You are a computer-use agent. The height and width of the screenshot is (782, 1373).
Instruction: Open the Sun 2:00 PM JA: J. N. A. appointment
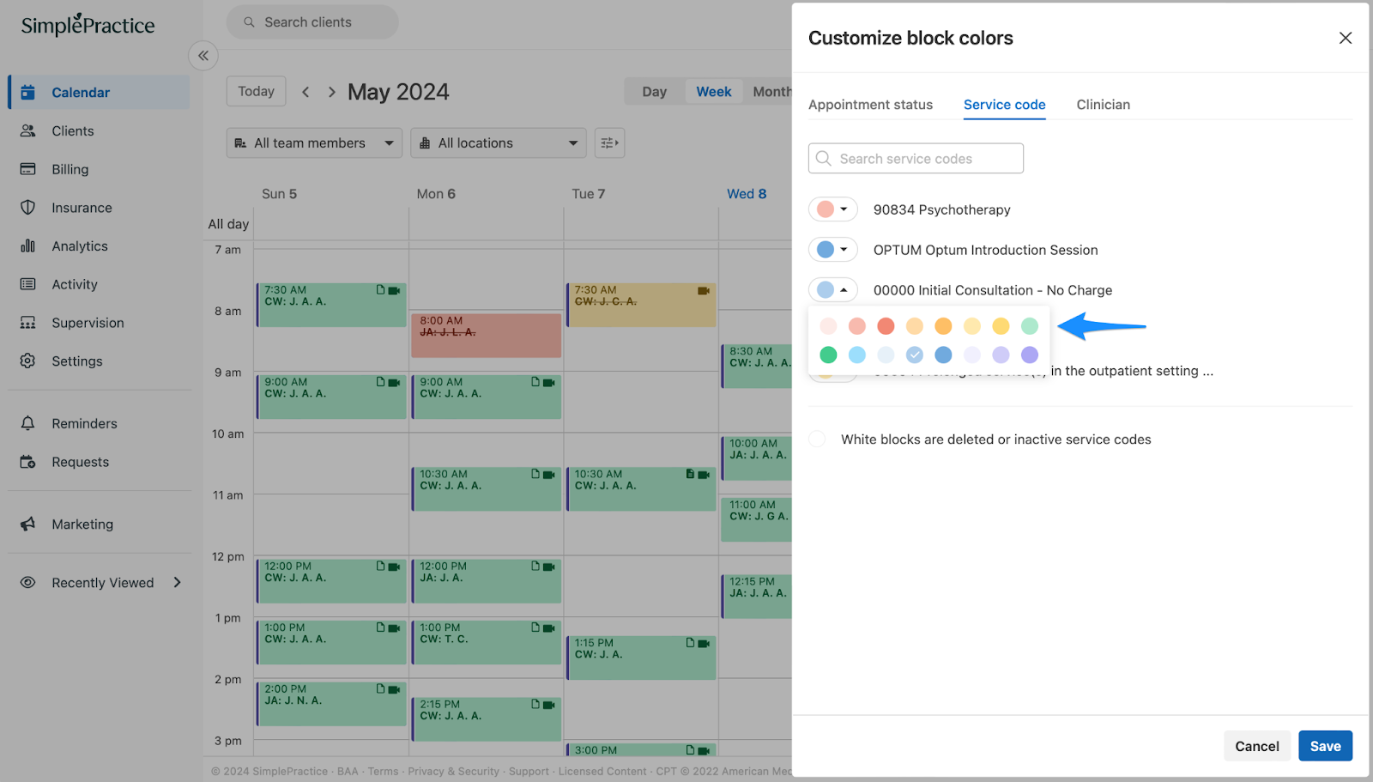click(x=330, y=704)
